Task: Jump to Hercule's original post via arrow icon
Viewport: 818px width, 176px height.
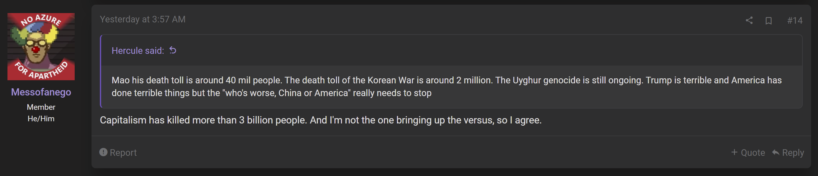Action: pyautogui.click(x=173, y=50)
